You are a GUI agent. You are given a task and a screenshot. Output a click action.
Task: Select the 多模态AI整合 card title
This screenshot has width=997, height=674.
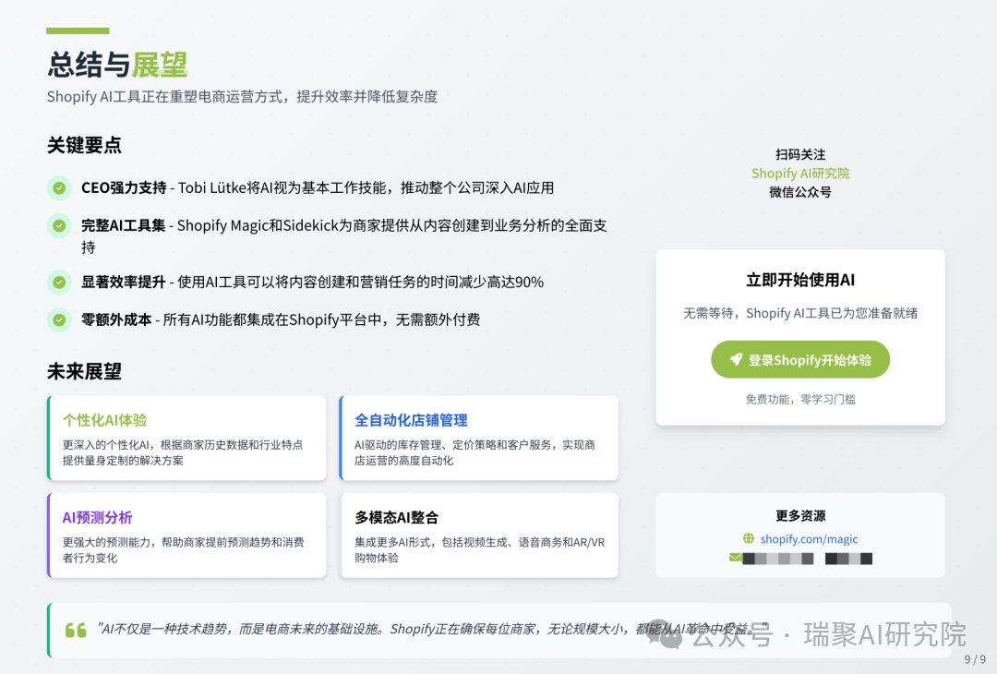click(x=397, y=518)
